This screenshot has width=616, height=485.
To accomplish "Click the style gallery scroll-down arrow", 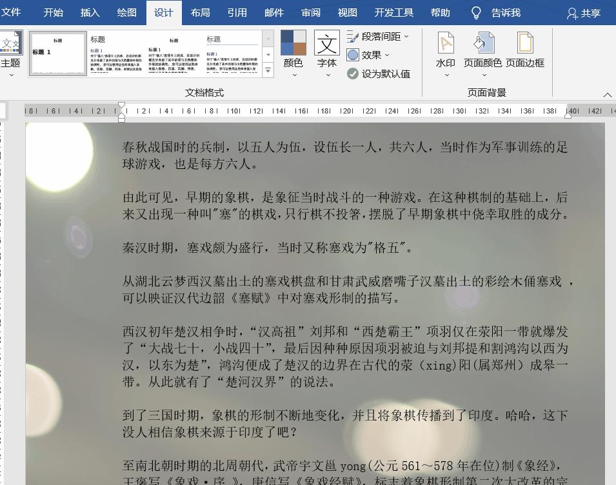I will coord(268,55).
